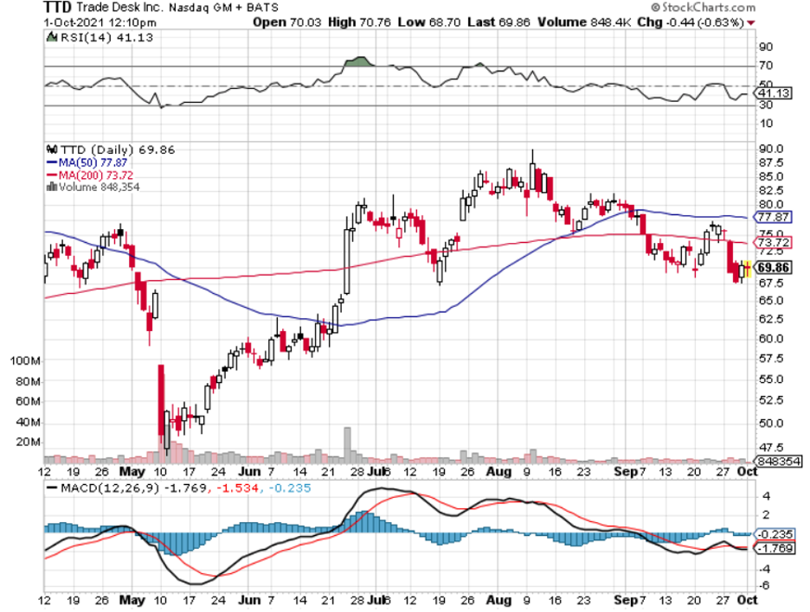Image resolution: width=810 pixels, height=612 pixels.
Task: Click the 'Oct' label on the MACD panel axis
Action: pyautogui.click(x=748, y=600)
